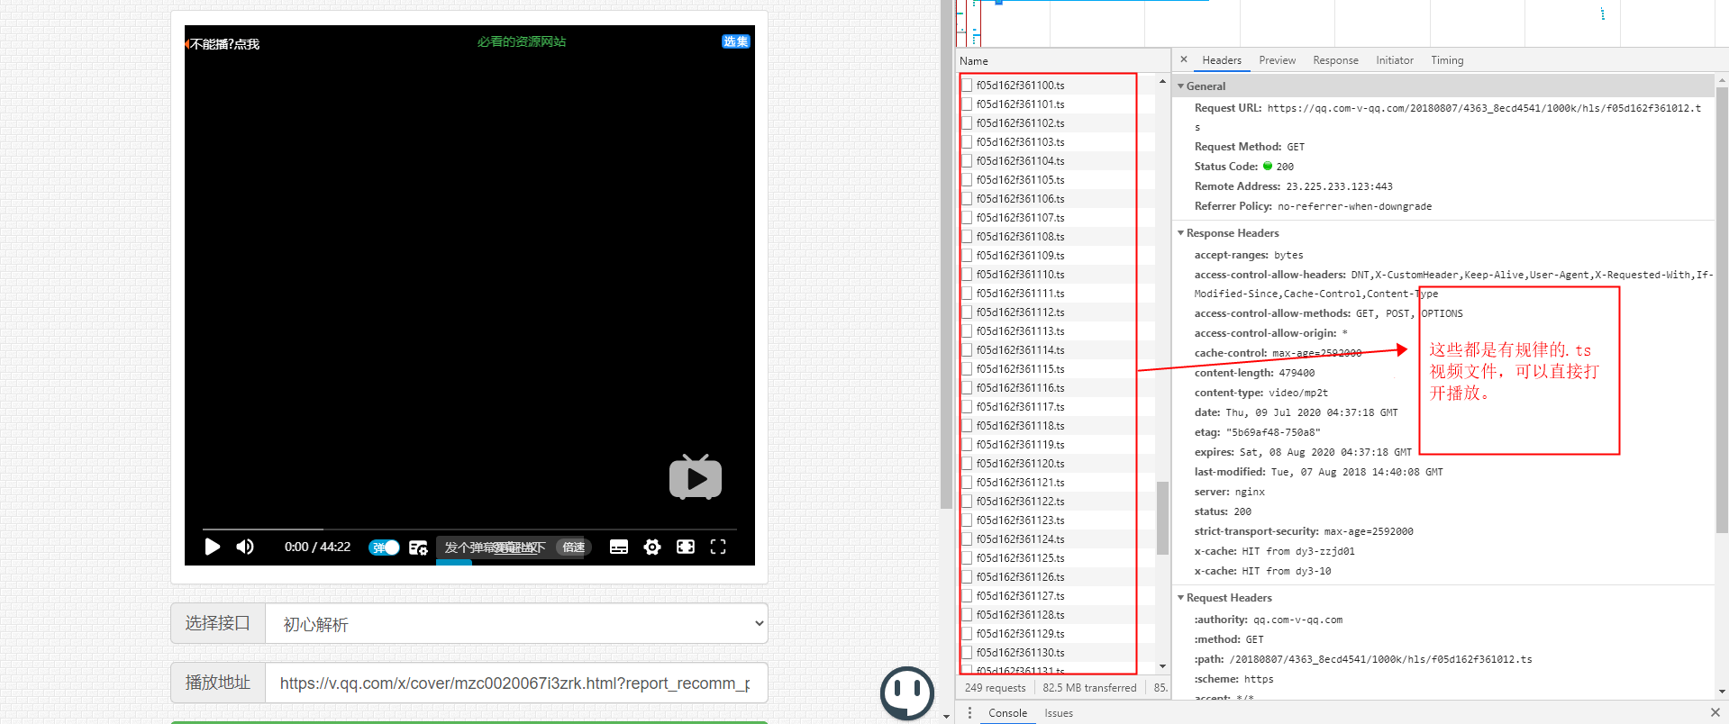1729x724 pixels.
Task: Click the video progress bar
Action: click(x=469, y=529)
